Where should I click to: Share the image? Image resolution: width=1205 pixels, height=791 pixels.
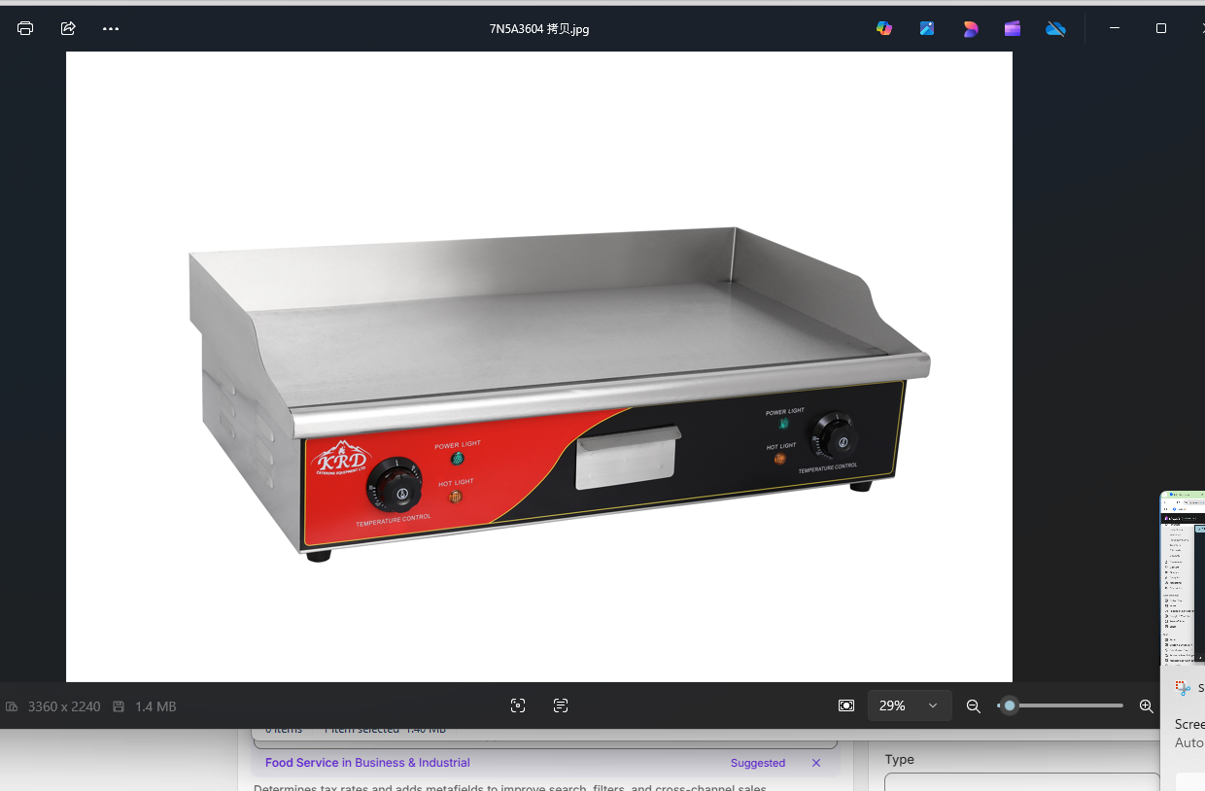coord(67,28)
